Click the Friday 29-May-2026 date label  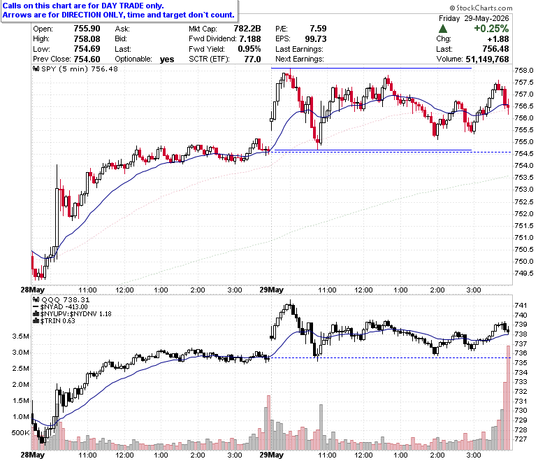pos(474,18)
